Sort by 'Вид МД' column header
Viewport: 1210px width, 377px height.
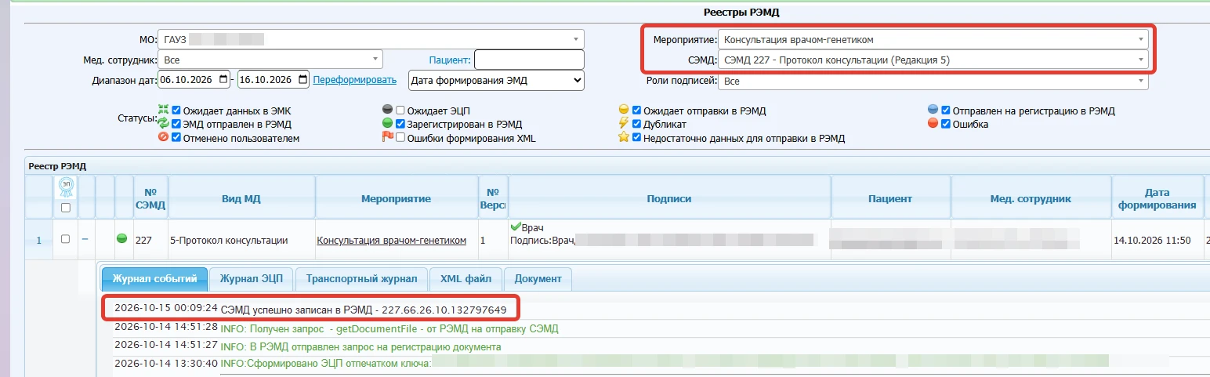[x=241, y=198]
